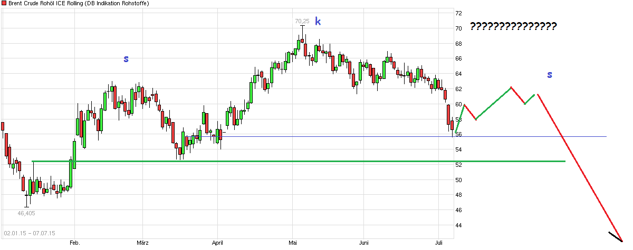Click the '50' value on the price axis
This screenshot has width=633, height=250.
tap(459, 180)
